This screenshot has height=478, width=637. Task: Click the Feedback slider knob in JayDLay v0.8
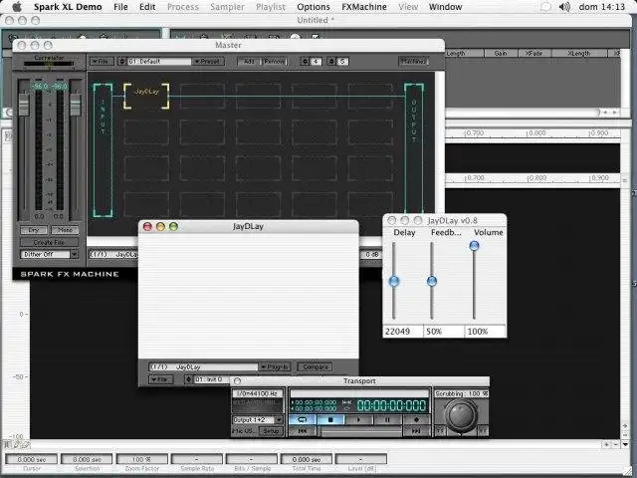(432, 281)
